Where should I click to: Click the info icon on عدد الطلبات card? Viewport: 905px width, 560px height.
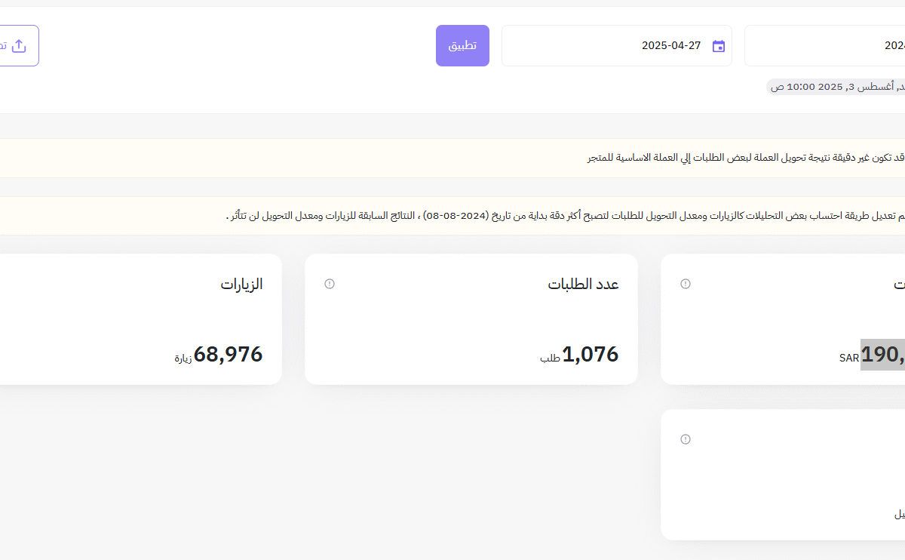[x=330, y=284]
